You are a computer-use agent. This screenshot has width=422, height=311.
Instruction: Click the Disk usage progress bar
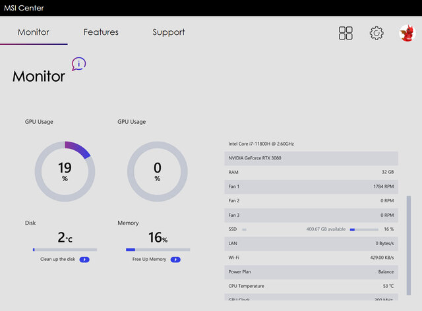65,250
